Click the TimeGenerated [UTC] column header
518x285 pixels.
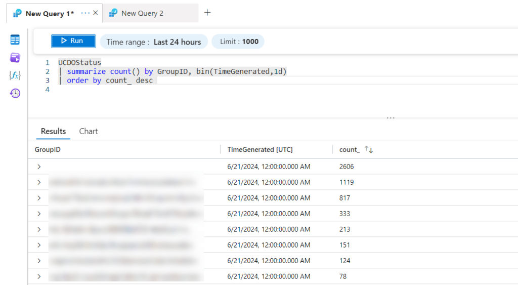pyautogui.click(x=260, y=149)
